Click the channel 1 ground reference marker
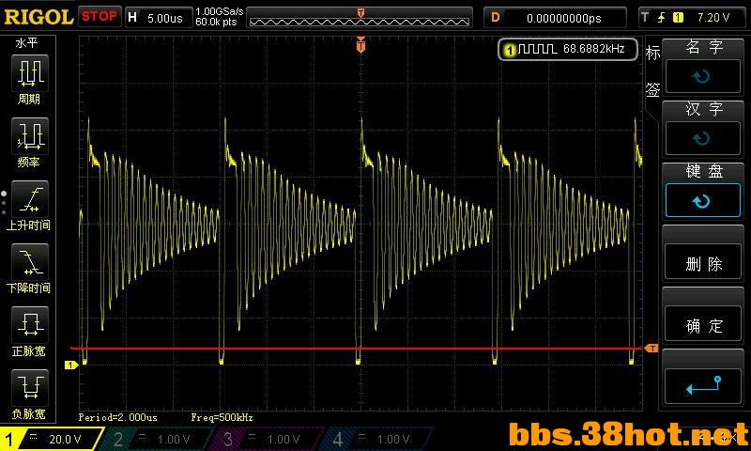 [71, 365]
